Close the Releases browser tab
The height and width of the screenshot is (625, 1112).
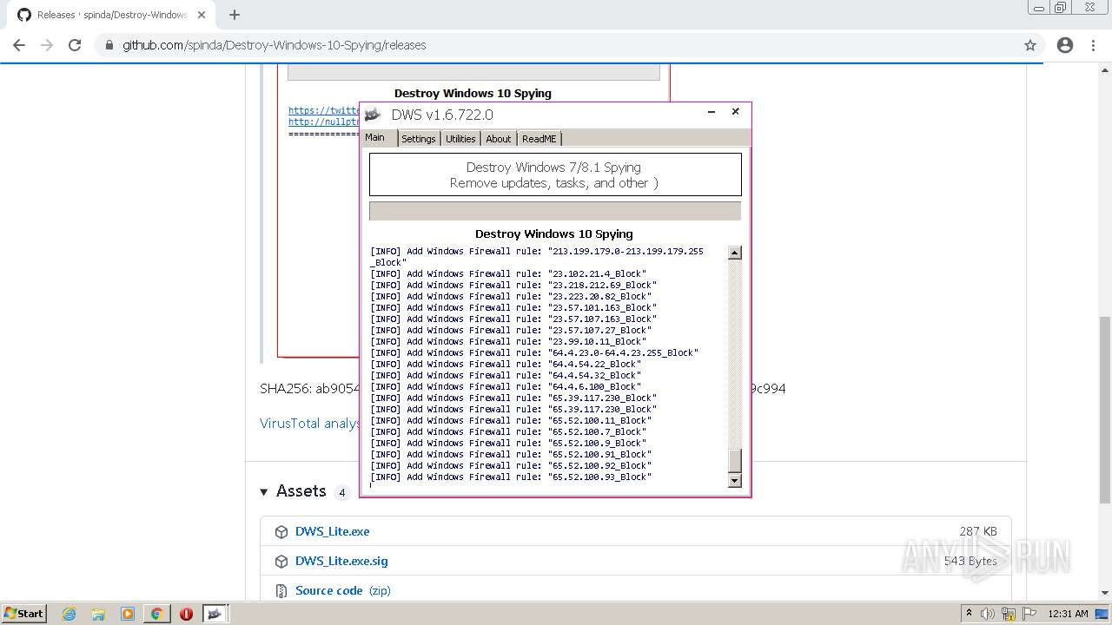202,15
